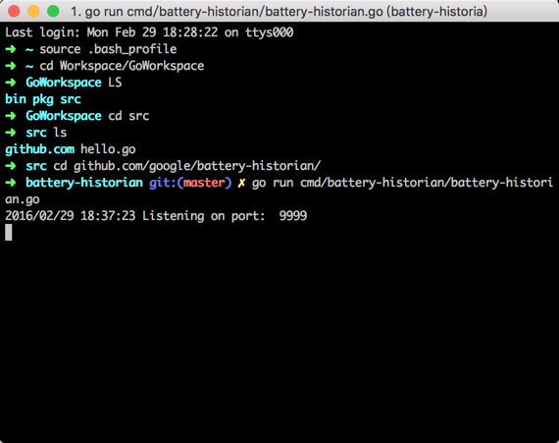Click the battery-historian prompt directory name

coord(84,183)
